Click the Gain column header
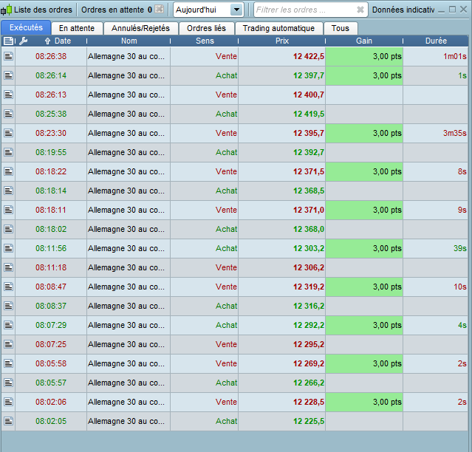Image resolution: width=472 pixels, height=452 pixels. point(363,41)
